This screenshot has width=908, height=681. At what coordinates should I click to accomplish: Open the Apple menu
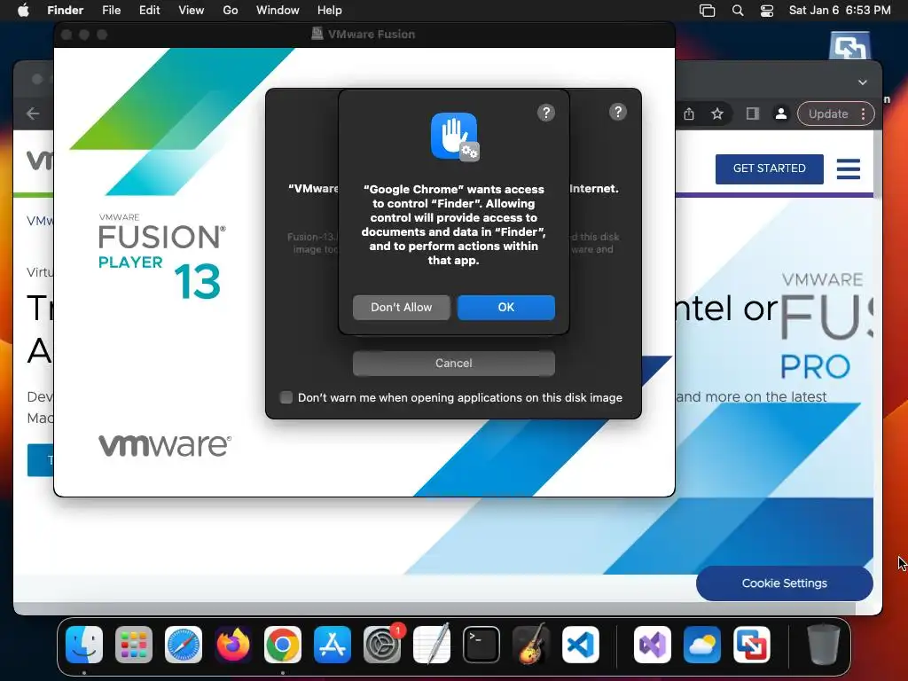point(23,10)
